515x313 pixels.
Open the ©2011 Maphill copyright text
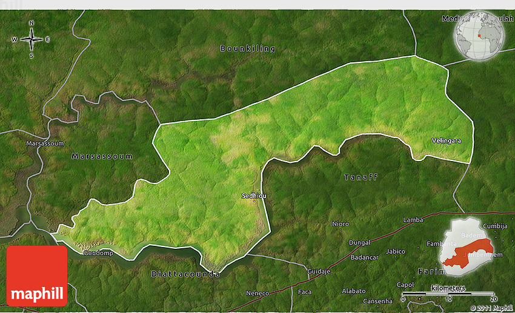pyautogui.click(x=491, y=308)
